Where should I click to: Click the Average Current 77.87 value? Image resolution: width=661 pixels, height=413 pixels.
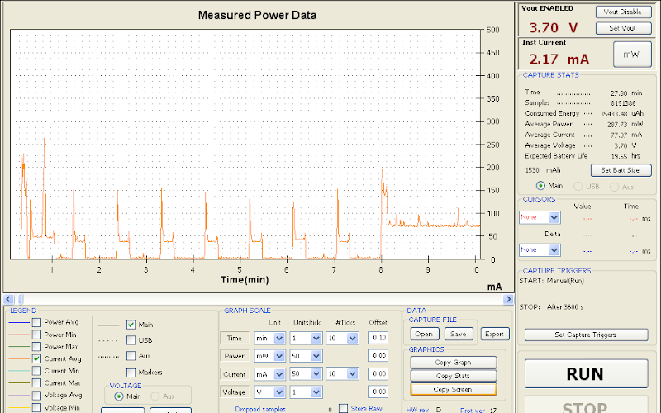point(619,135)
